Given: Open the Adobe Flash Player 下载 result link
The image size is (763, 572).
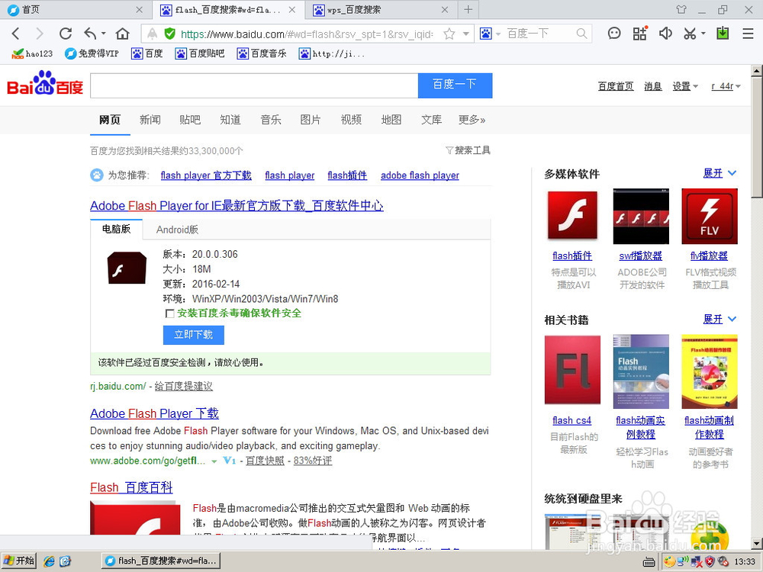Looking at the screenshot, I should [154, 413].
